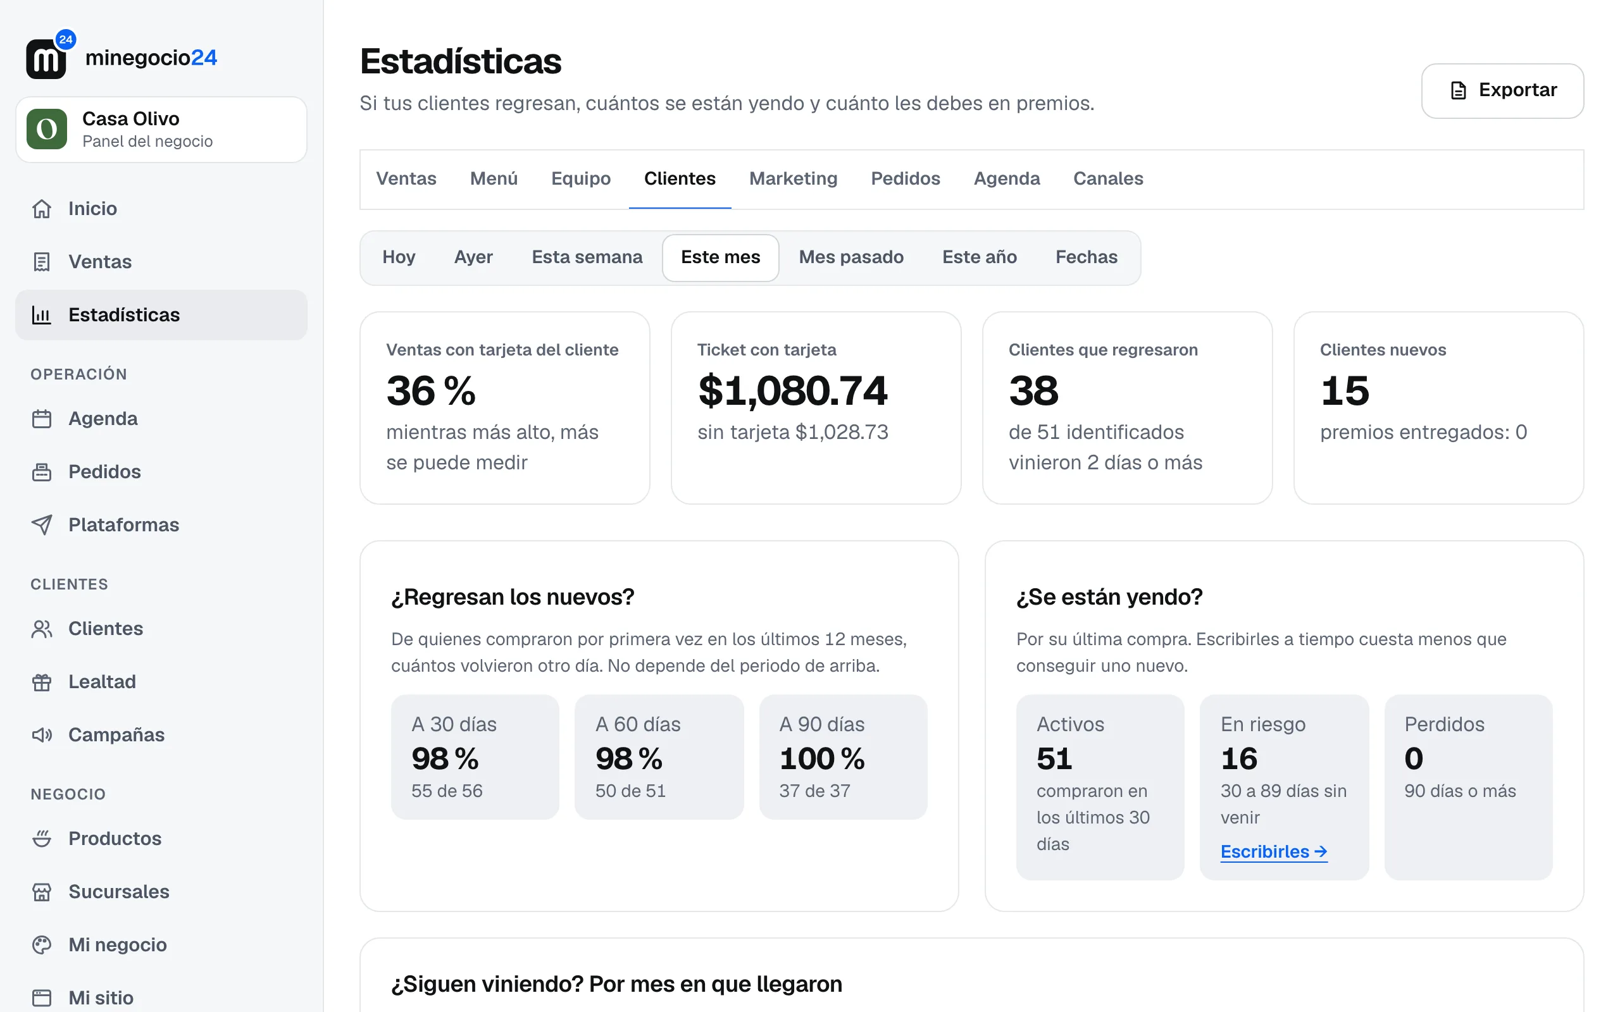Viewport: 1620px width, 1012px height.
Task: Click the Perdidos 0 tile
Action: 1469,787
